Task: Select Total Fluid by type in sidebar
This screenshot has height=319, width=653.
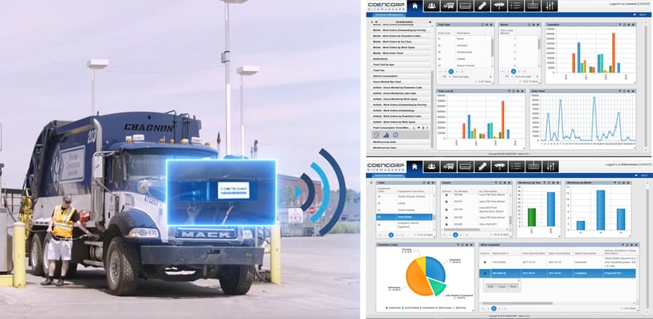Action: click(x=400, y=65)
